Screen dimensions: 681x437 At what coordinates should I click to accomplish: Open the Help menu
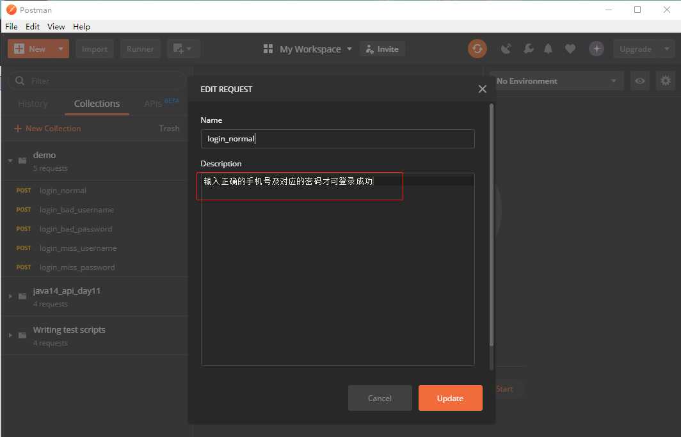coord(81,26)
